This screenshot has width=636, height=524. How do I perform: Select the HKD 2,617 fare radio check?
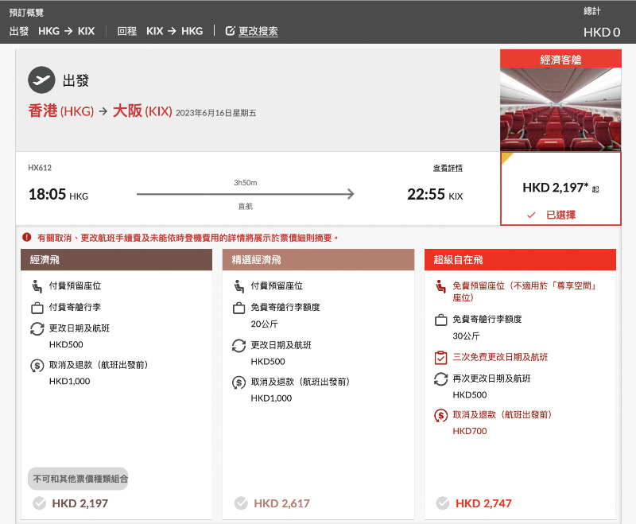point(241,503)
